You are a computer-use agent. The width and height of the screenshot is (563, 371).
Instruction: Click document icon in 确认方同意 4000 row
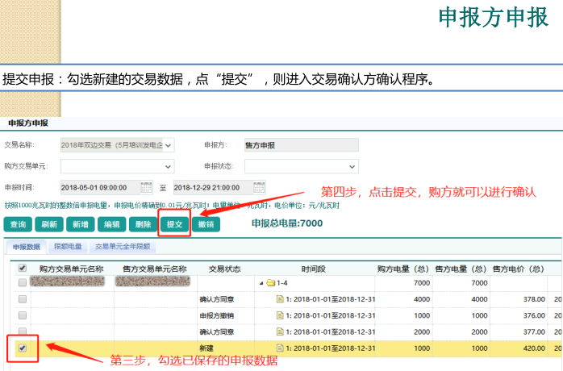click(x=280, y=299)
